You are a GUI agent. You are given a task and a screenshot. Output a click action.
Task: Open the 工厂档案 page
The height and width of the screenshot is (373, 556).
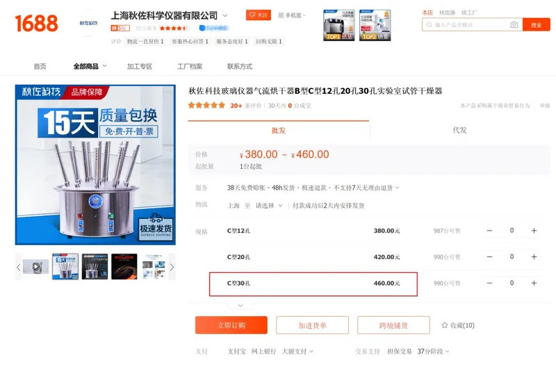[x=190, y=66]
